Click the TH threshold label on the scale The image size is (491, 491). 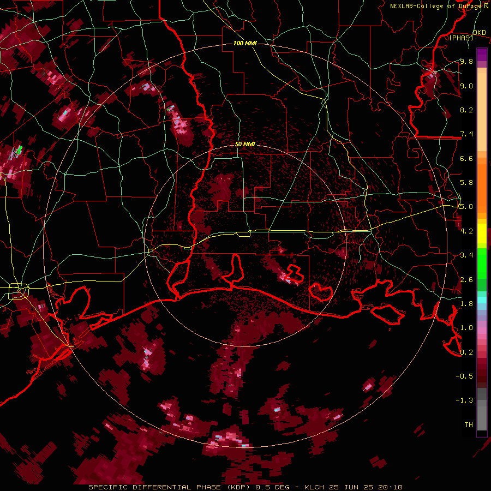pos(469,424)
